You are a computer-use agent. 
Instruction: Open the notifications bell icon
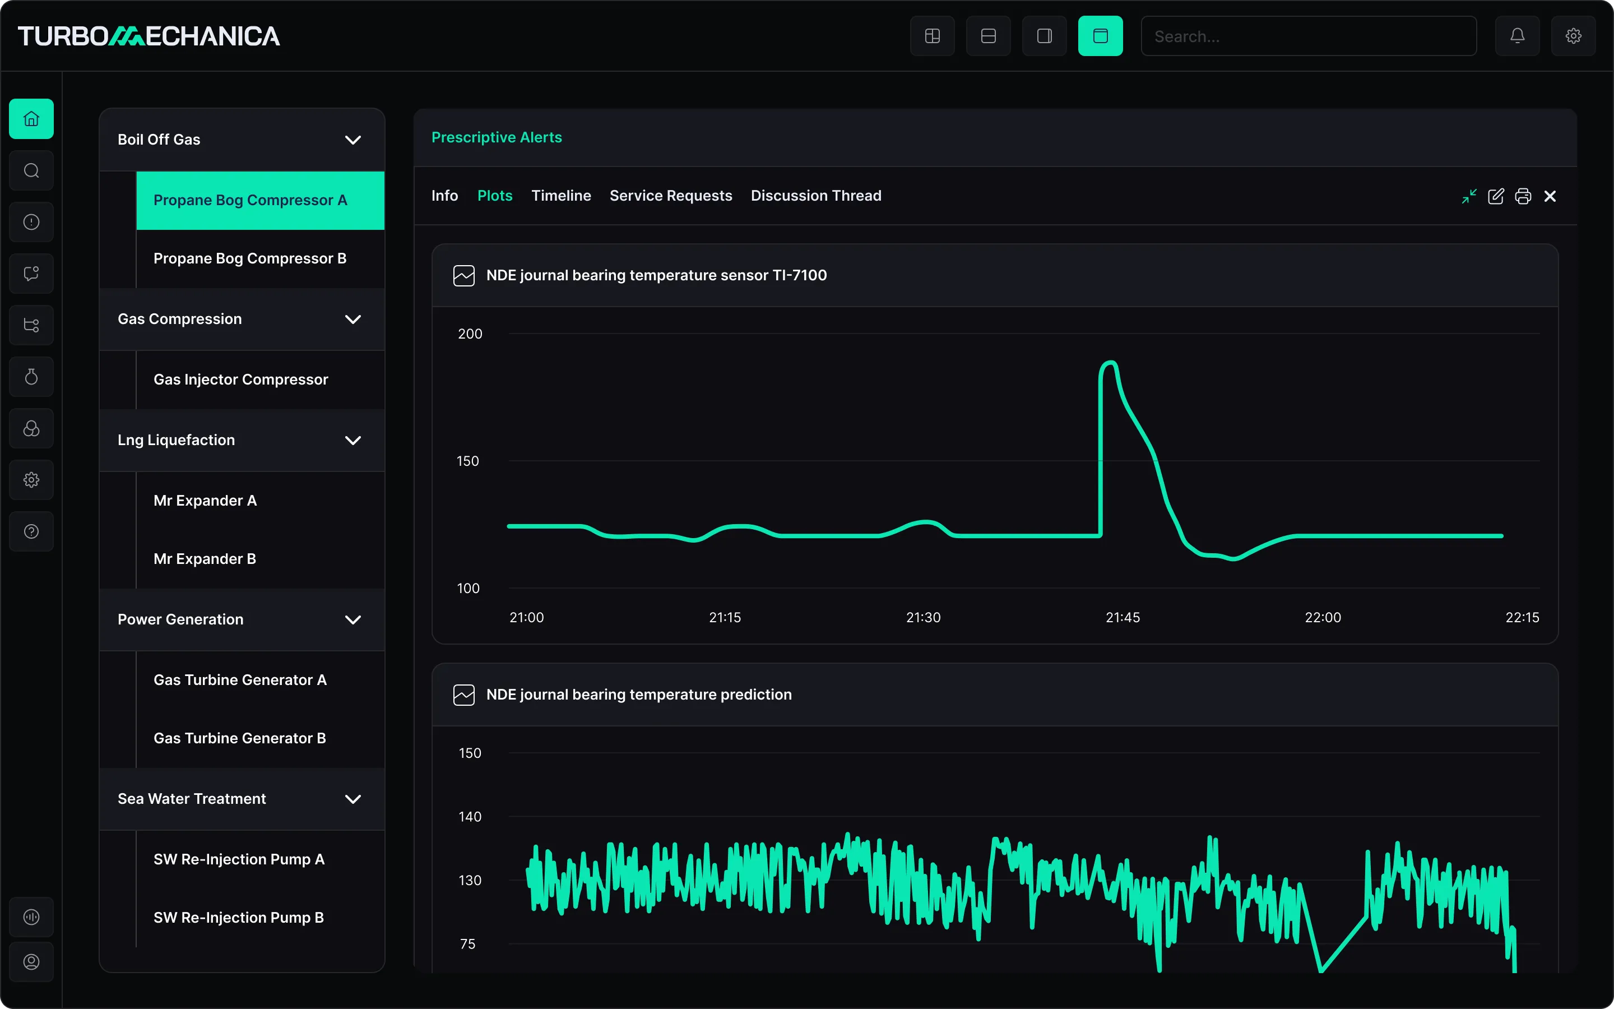click(x=1516, y=36)
